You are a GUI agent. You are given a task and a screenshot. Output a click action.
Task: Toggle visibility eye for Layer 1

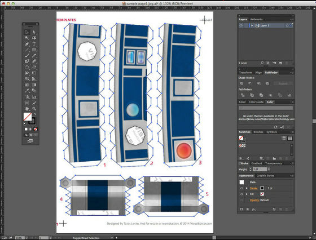(241, 25)
